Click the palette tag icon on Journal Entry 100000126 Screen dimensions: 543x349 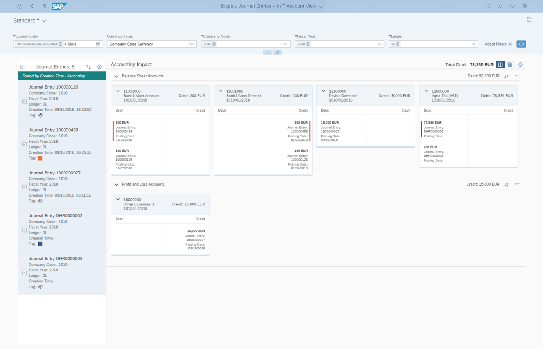pos(40,115)
